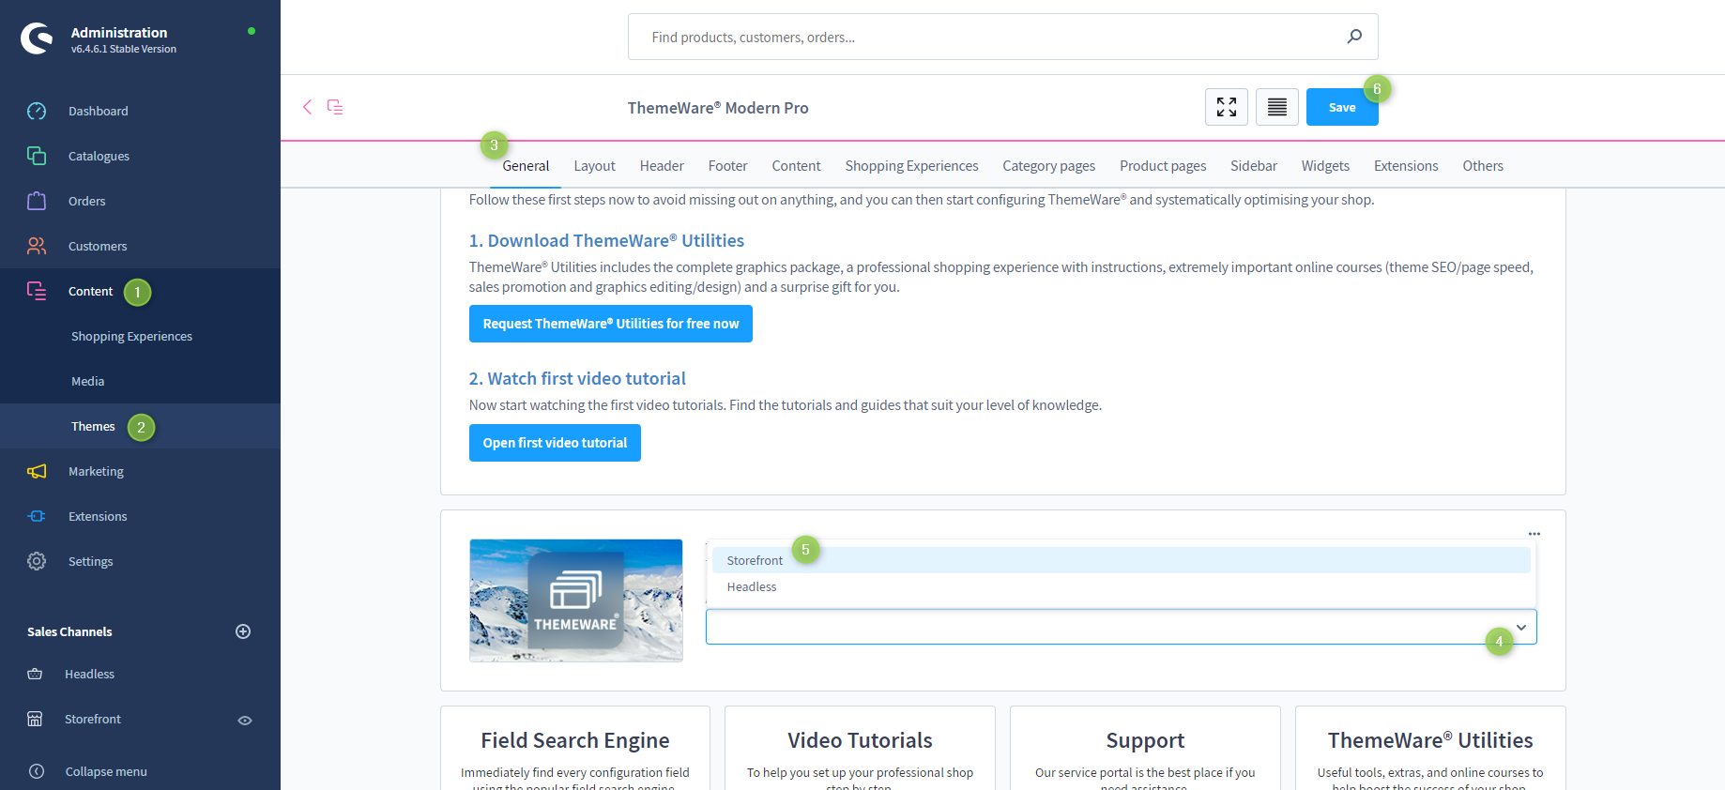Select the Content configuration tab
This screenshot has width=1725, height=790.
(x=796, y=166)
